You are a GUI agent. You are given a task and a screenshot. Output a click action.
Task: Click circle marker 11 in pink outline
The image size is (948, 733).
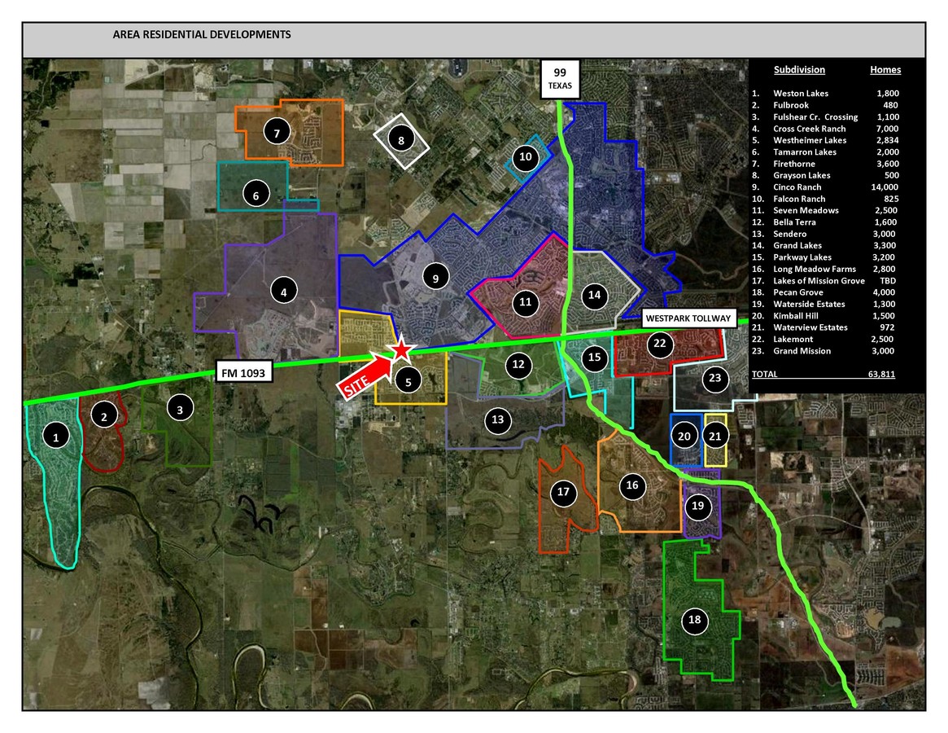click(526, 302)
